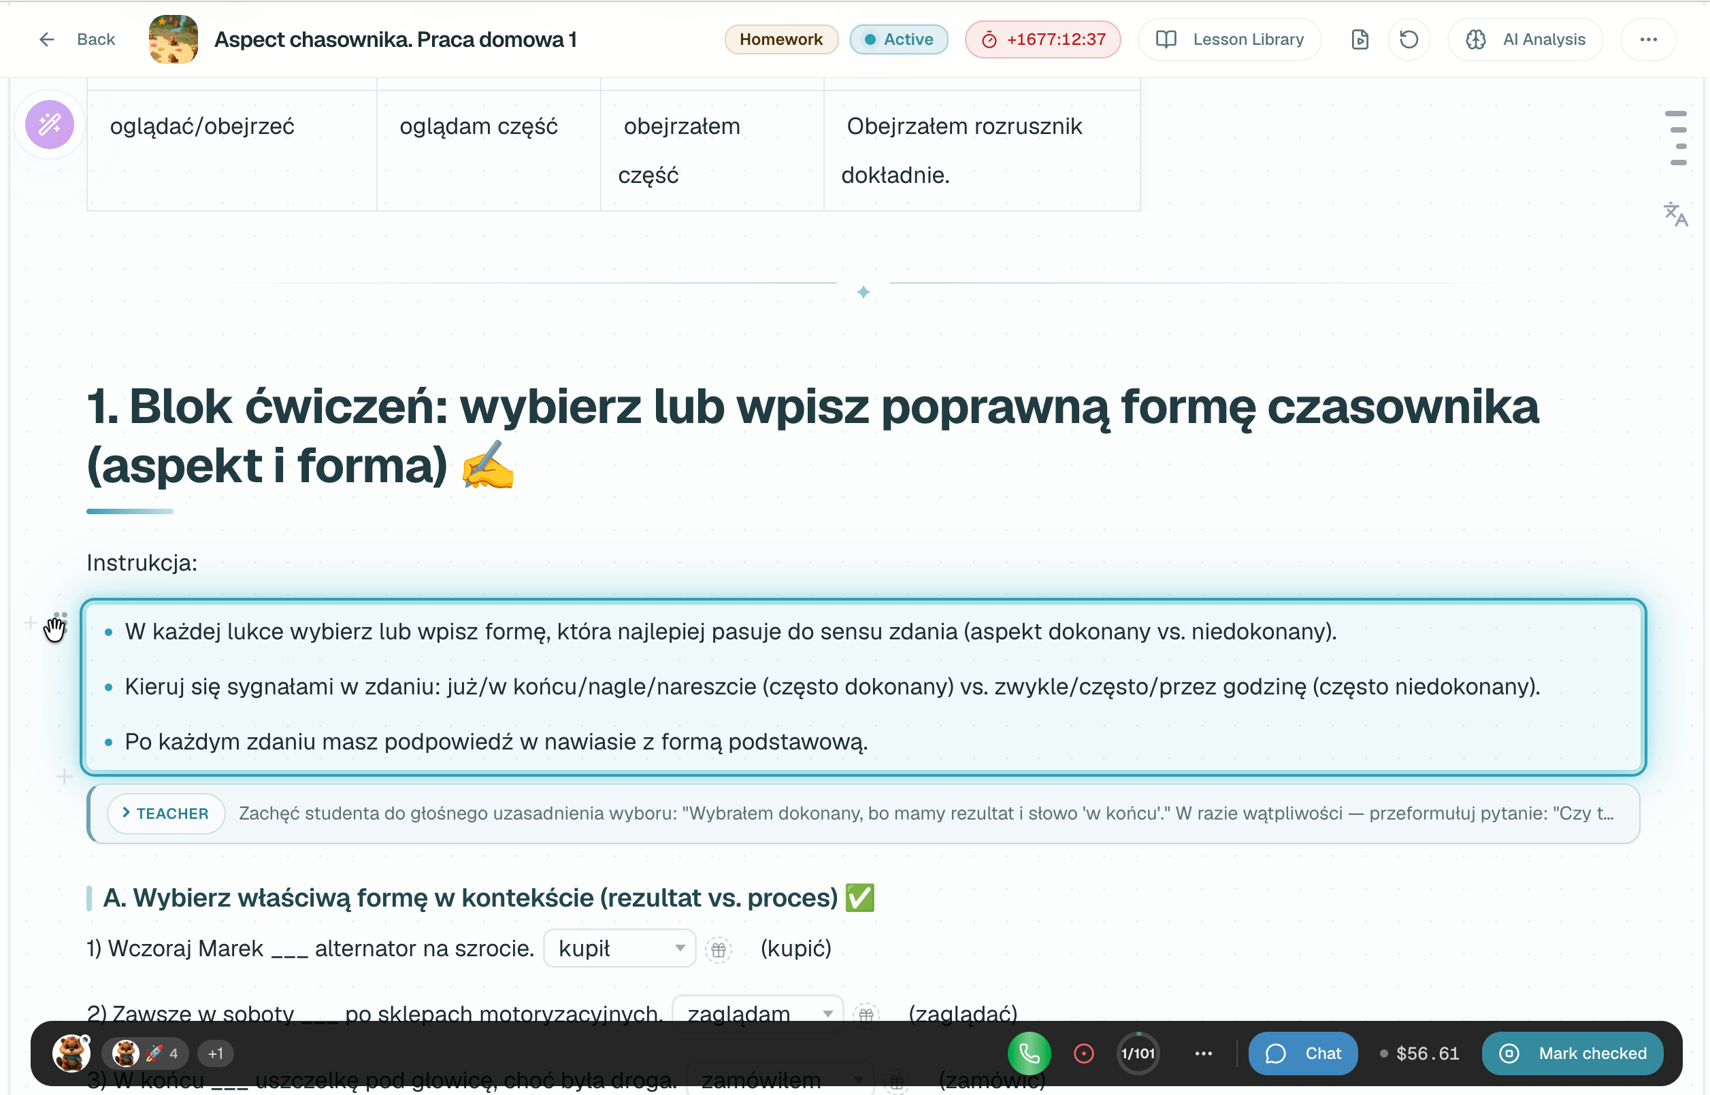This screenshot has width=1710, height=1095.
Task: Click the gift icon next to 'zaglądam'
Action: tap(866, 1015)
